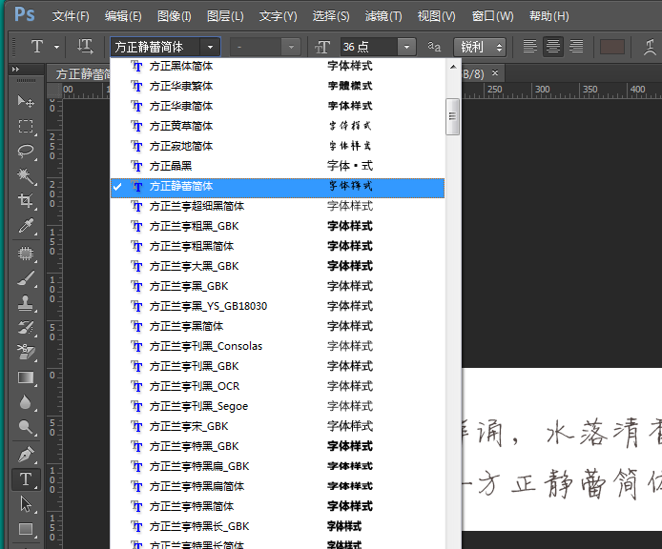Click the Type tool preset icon
The width and height of the screenshot is (662, 549).
click(37, 47)
